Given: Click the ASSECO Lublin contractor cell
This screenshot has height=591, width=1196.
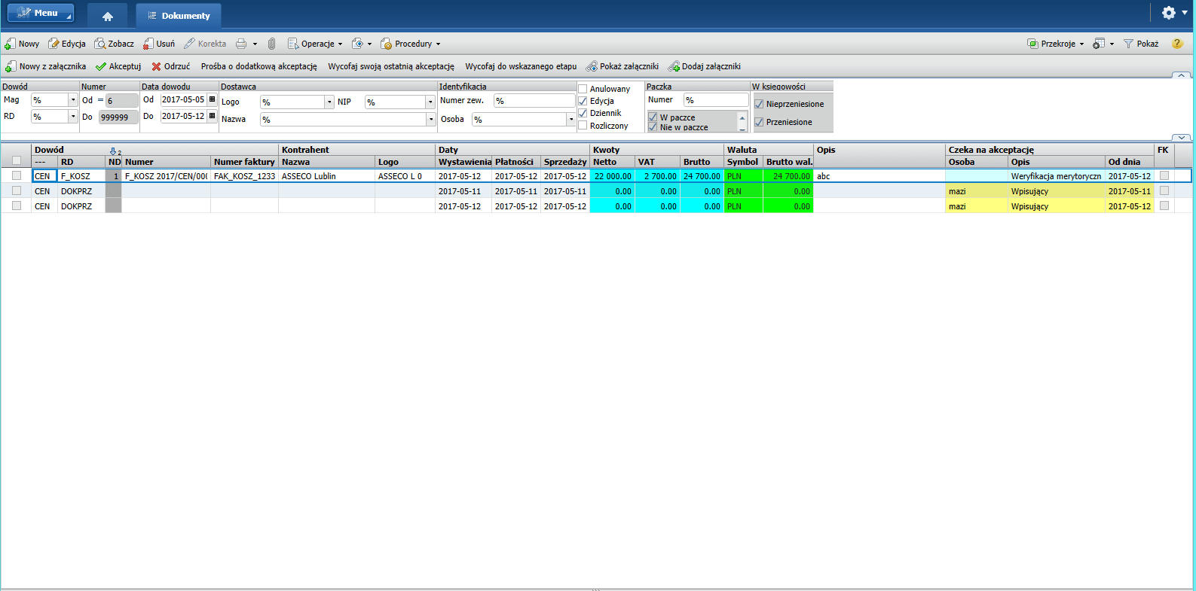Looking at the screenshot, I should click(326, 176).
